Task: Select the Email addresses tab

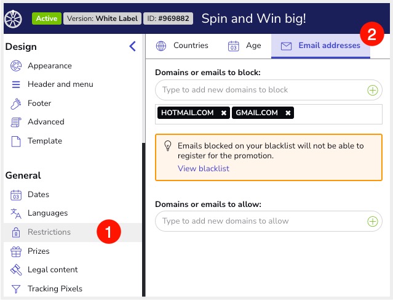Action: pyautogui.click(x=321, y=46)
